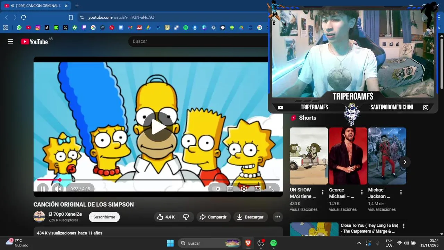Open the YouTube hamburger guide menu
This screenshot has height=250, width=444.
click(x=10, y=41)
